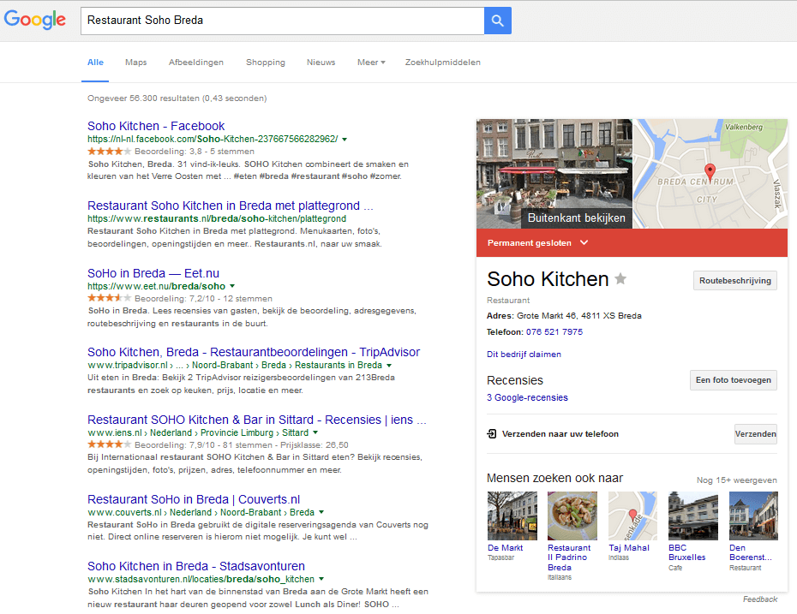Open the Soho Kitchen - Facebook result
The height and width of the screenshot is (614, 797).
coord(156,126)
